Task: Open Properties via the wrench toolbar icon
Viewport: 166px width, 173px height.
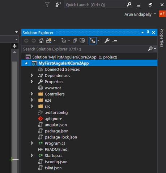Action: (107, 41)
